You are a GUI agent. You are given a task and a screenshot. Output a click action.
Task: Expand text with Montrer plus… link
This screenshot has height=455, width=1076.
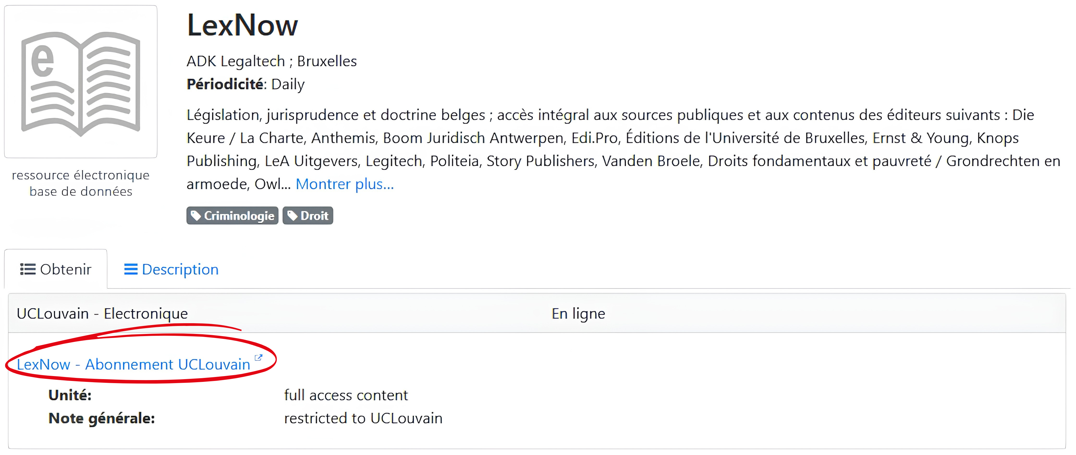[x=345, y=184]
